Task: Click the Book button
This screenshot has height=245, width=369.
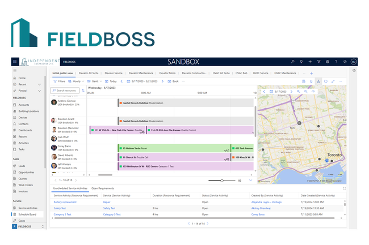Action: [173, 81]
